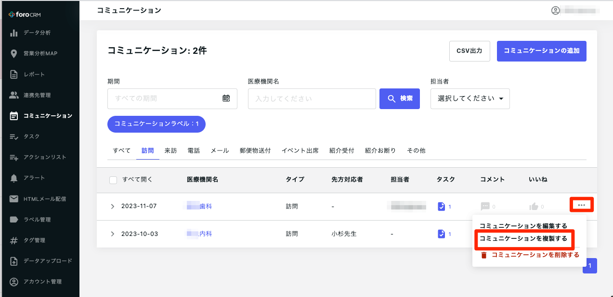Viewport: 613px width, 297px height.
Task: Choose コミュニケーションを複製する from menu
Action: pyautogui.click(x=523, y=238)
